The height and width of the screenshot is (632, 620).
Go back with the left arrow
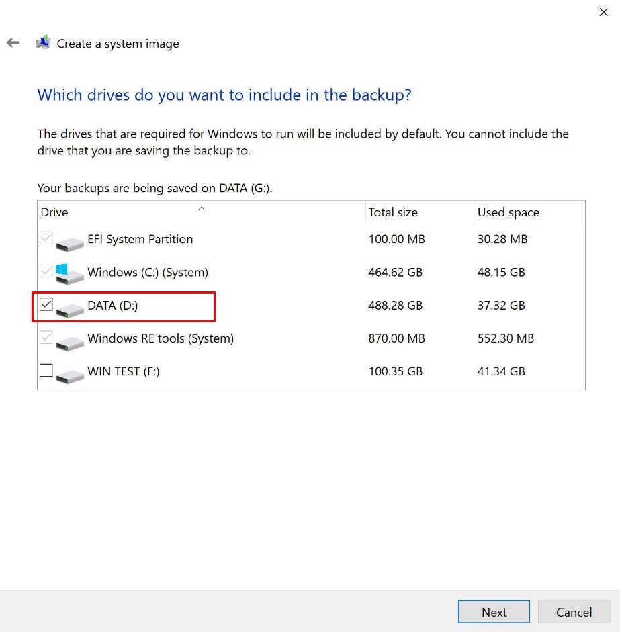coord(13,43)
